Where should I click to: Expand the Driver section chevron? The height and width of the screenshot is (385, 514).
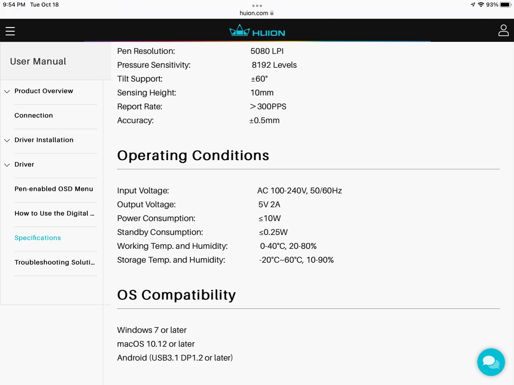click(7, 165)
